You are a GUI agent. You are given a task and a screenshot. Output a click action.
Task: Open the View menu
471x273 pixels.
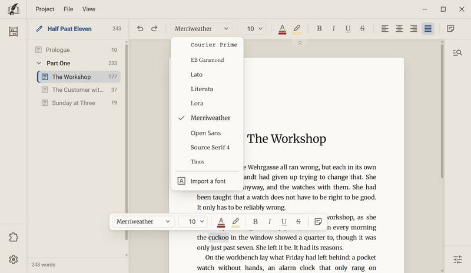[89, 9]
